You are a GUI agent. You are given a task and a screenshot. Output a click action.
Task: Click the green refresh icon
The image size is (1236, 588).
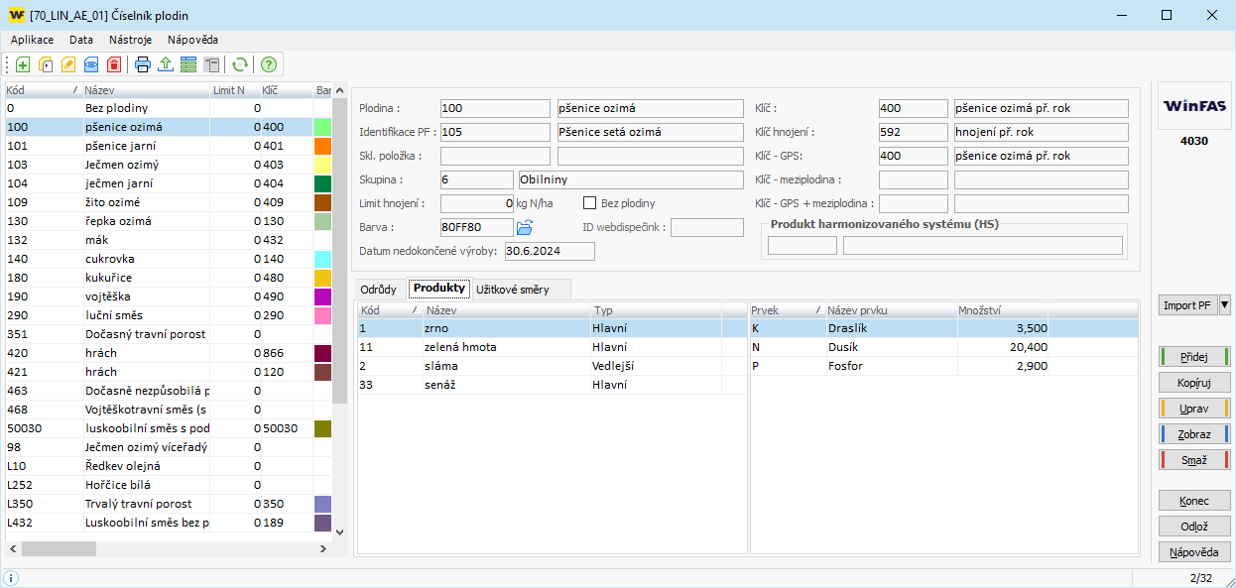pyautogui.click(x=239, y=64)
